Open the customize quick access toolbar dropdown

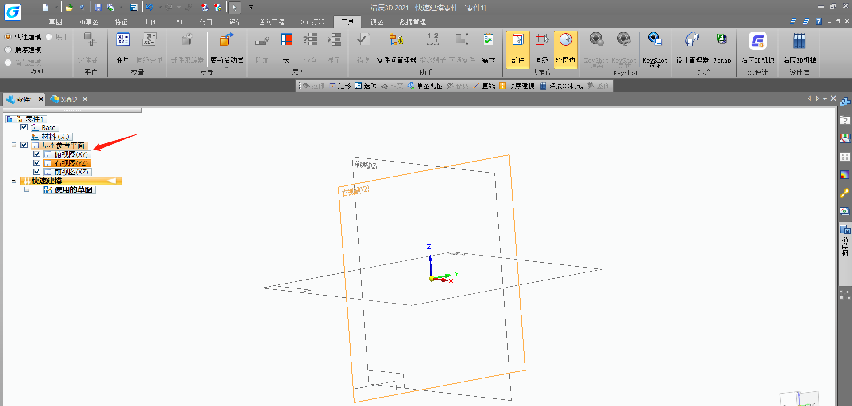click(x=251, y=7)
